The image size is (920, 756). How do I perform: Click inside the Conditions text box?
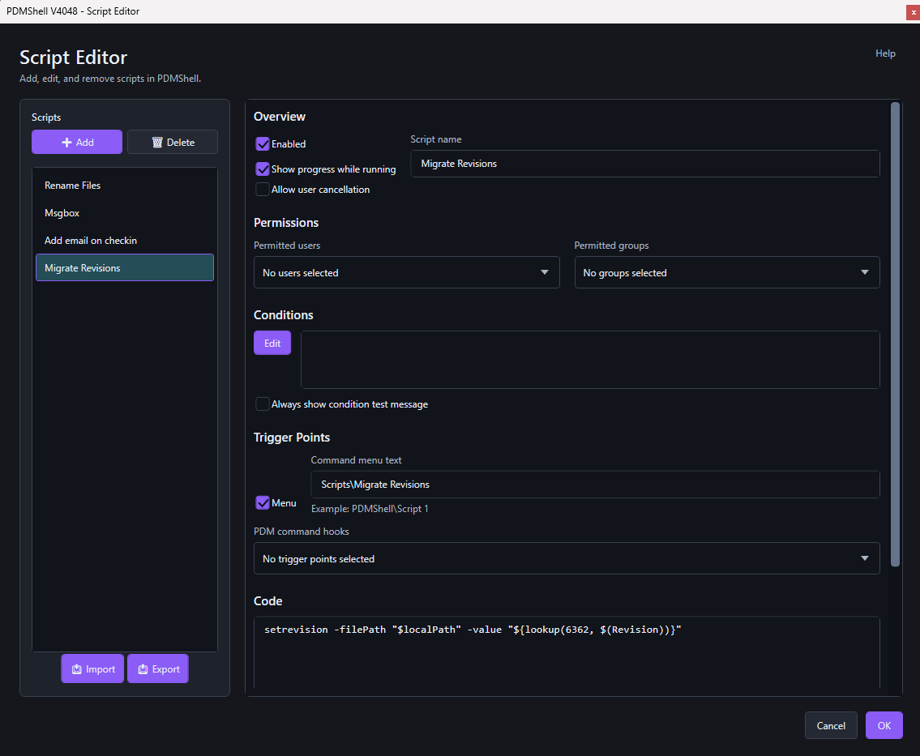[x=590, y=360]
